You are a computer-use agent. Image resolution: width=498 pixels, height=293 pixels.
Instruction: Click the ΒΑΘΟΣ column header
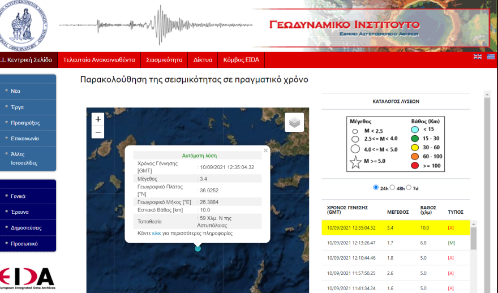click(428, 210)
